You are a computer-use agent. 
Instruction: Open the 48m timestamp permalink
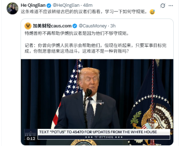88,5
